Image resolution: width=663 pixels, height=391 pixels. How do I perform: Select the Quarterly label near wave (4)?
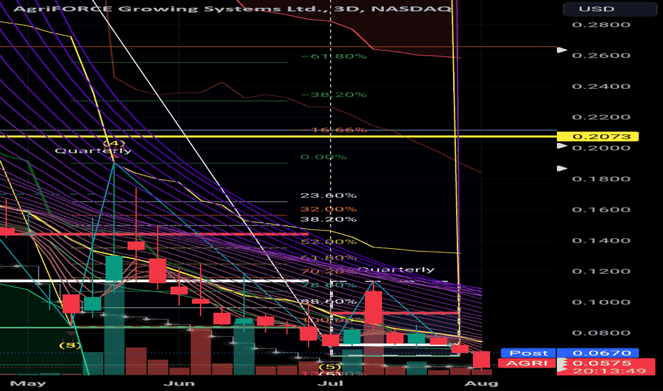coord(93,151)
